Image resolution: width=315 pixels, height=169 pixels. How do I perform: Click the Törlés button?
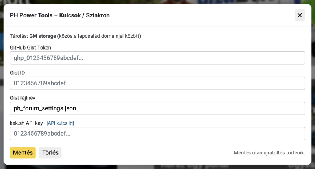click(x=50, y=152)
